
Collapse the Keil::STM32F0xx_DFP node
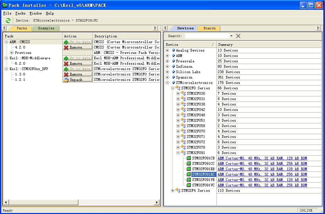click(6, 69)
